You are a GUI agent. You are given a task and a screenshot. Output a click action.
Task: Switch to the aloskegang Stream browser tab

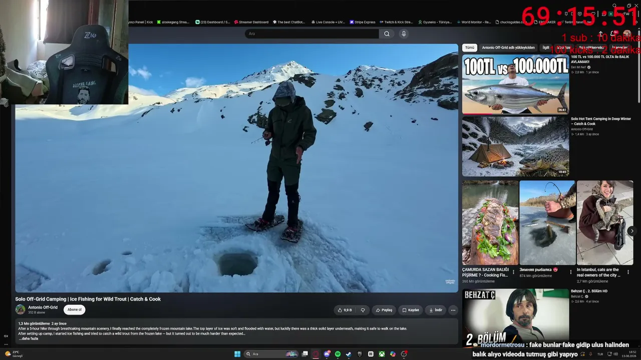coord(173,22)
